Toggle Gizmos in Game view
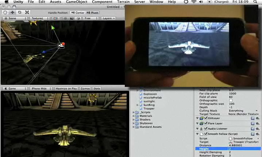Image resolution: width=262 pixels, height=157 pixels. click(85, 88)
